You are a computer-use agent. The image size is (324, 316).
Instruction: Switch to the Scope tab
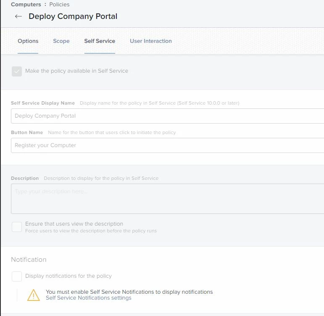61,41
